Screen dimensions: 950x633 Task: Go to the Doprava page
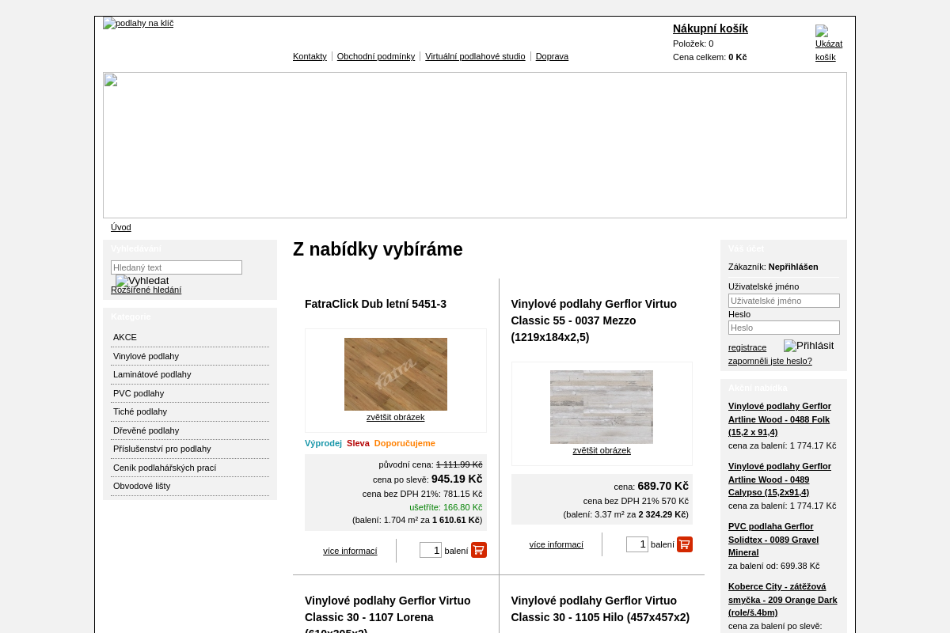552,56
